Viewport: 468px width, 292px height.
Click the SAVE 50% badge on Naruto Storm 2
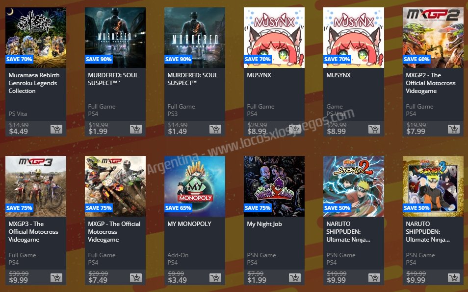click(337, 208)
